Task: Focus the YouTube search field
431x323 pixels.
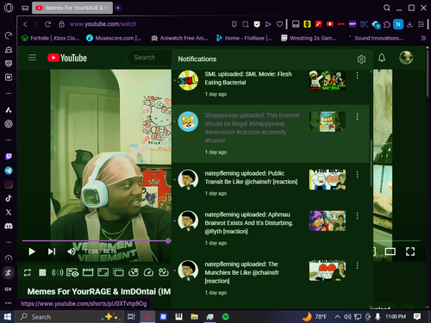Action: pos(149,58)
